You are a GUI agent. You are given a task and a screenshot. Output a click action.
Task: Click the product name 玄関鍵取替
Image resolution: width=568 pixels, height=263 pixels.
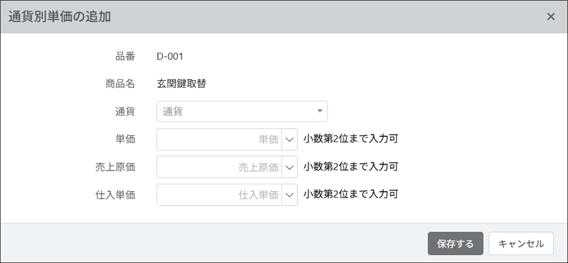[x=181, y=84]
